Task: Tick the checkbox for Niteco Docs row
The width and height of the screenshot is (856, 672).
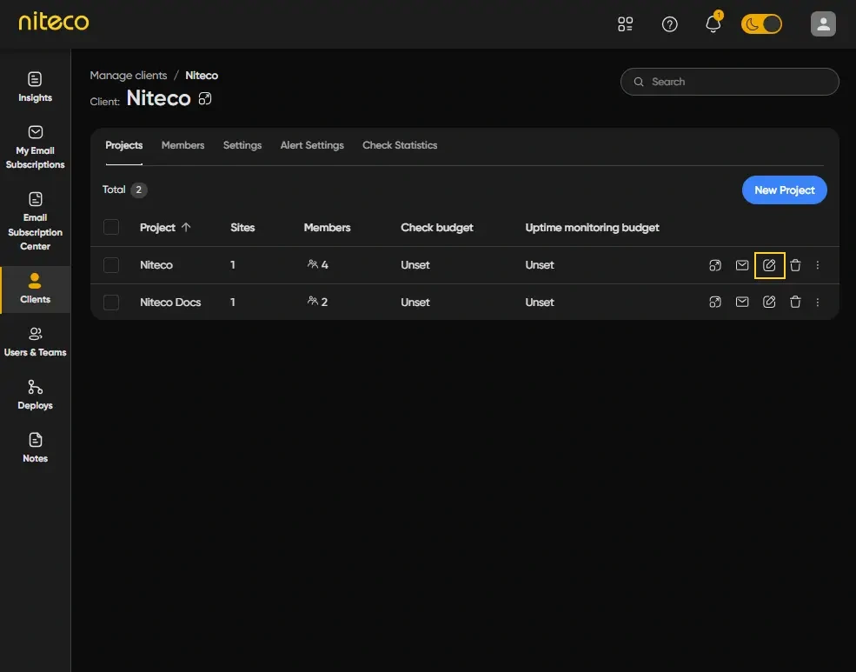Action: pyautogui.click(x=111, y=302)
